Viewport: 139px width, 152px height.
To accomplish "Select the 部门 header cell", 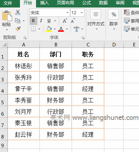I will coord(56,54).
